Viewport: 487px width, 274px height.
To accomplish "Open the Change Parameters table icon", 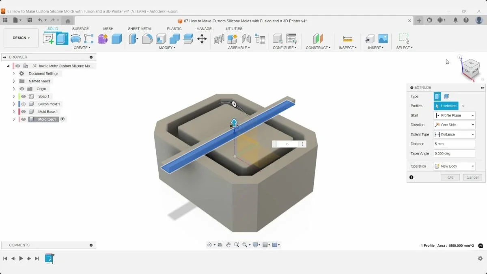I will 291,39.
